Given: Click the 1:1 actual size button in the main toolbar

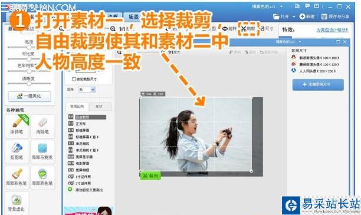Looking at the screenshot, I should (122, 29).
